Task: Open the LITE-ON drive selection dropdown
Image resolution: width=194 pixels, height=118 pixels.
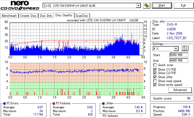Action: 138,6
